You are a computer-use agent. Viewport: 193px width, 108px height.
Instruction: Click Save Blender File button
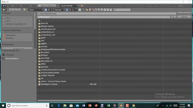point(184,13)
